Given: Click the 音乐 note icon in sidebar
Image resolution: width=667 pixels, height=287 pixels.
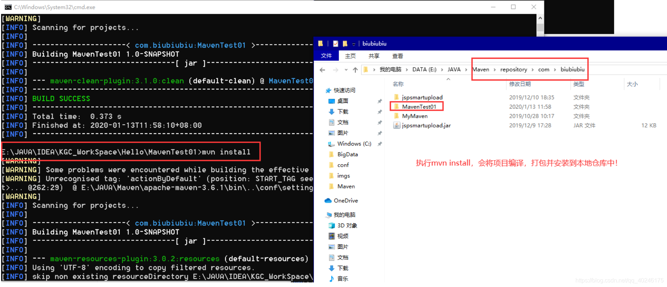Looking at the screenshot, I should click(332, 279).
